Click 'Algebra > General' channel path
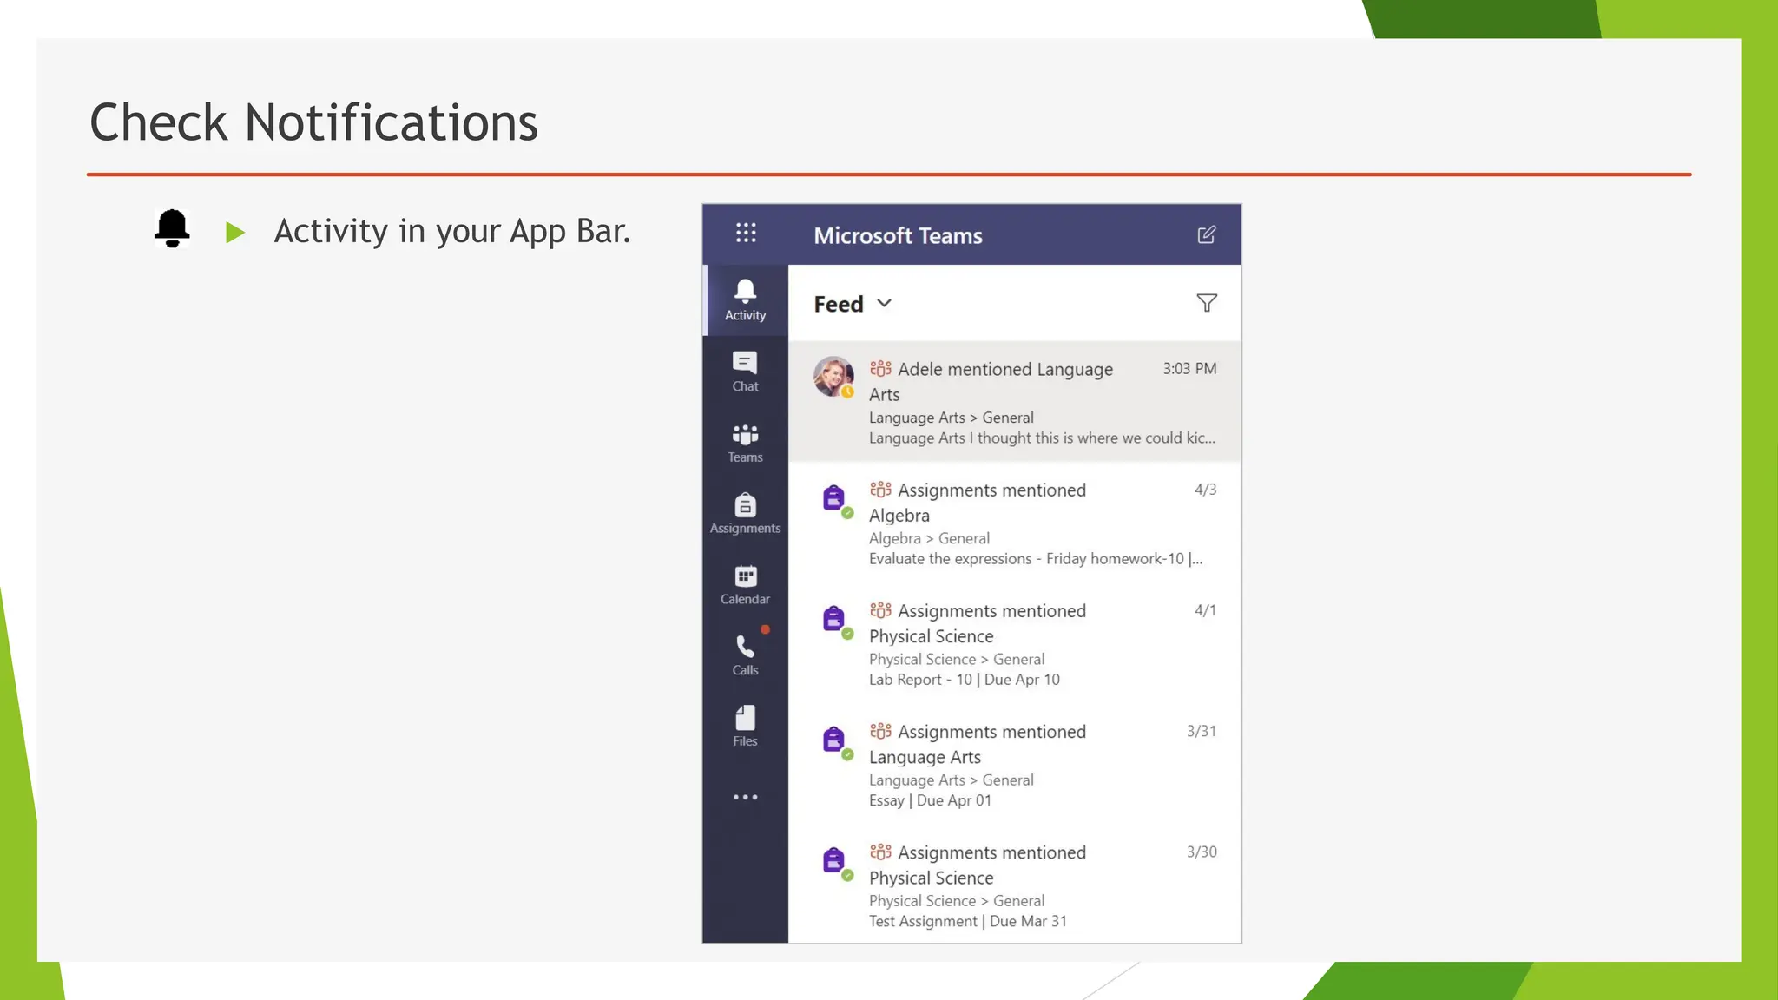 pyautogui.click(x=929, y=538)
